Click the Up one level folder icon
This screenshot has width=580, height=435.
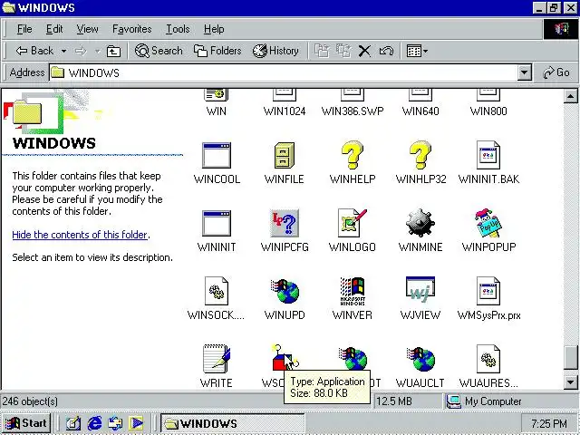[x=113, y=51]
